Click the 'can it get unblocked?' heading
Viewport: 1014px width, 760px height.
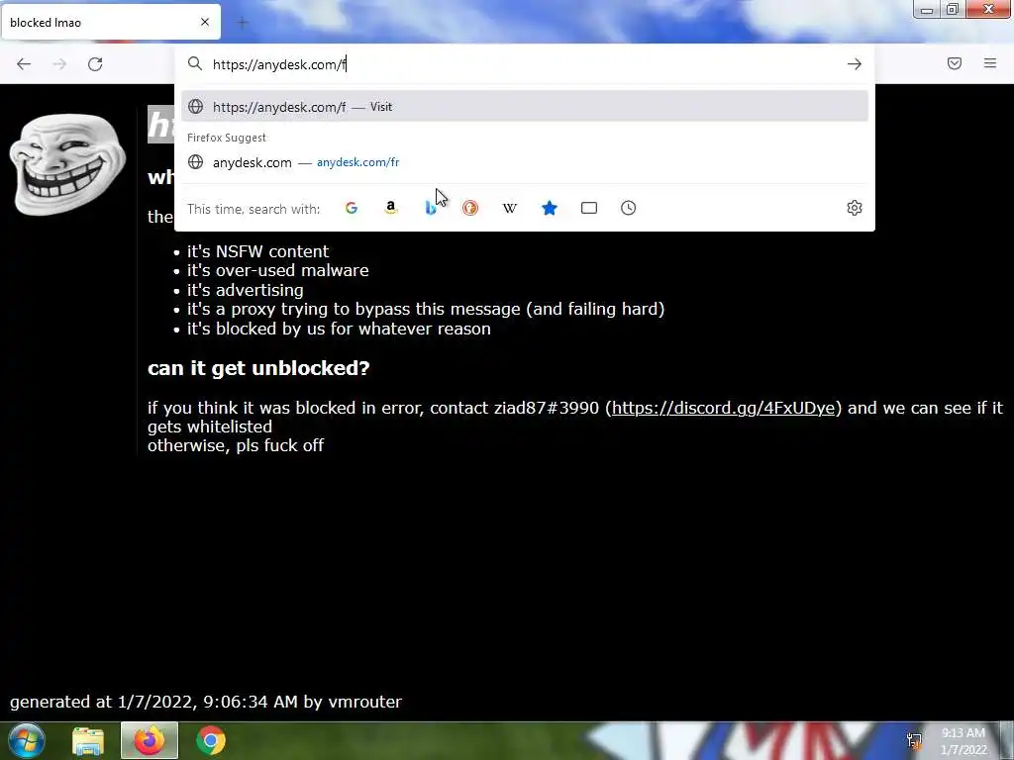258,368
